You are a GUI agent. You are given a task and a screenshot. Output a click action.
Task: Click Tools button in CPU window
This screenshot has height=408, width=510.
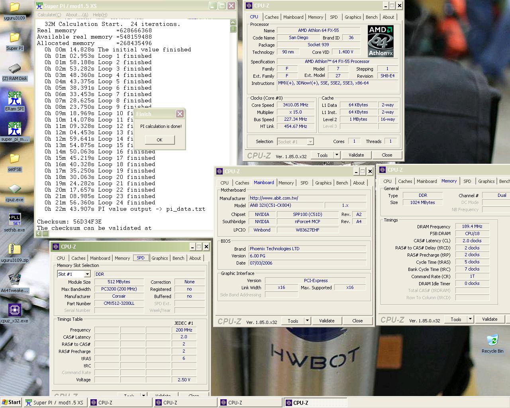point(322,155)
